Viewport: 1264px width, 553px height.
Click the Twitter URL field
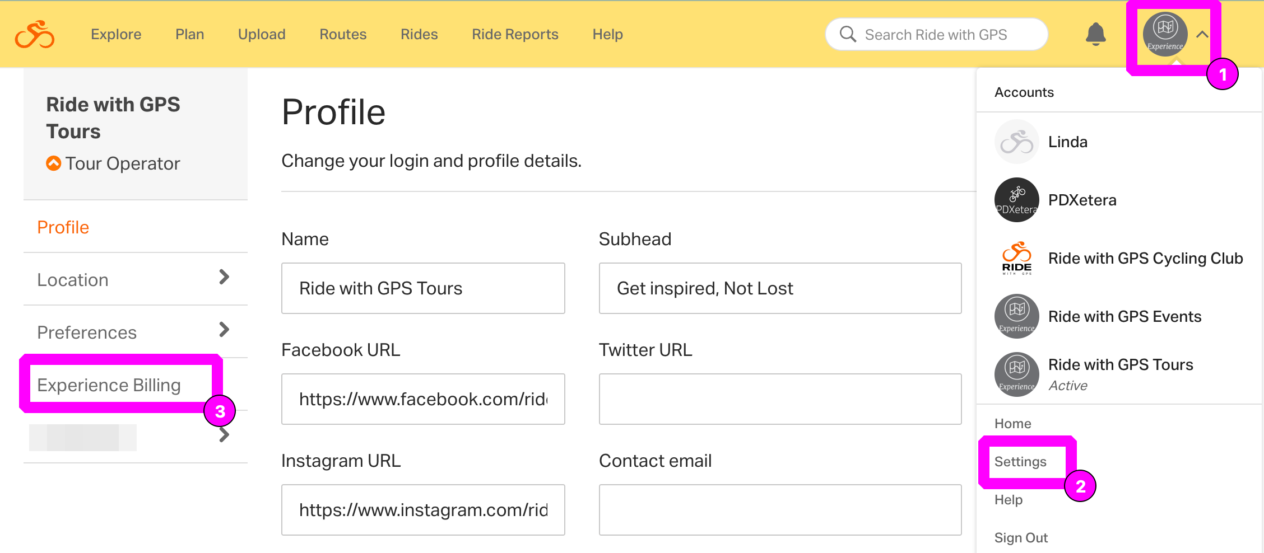pos(780,399)
